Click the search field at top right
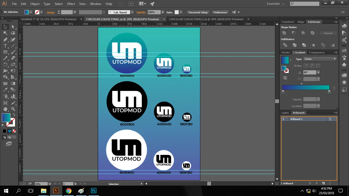The height and width of the screenshot is (196, 349). click(304, 4)
